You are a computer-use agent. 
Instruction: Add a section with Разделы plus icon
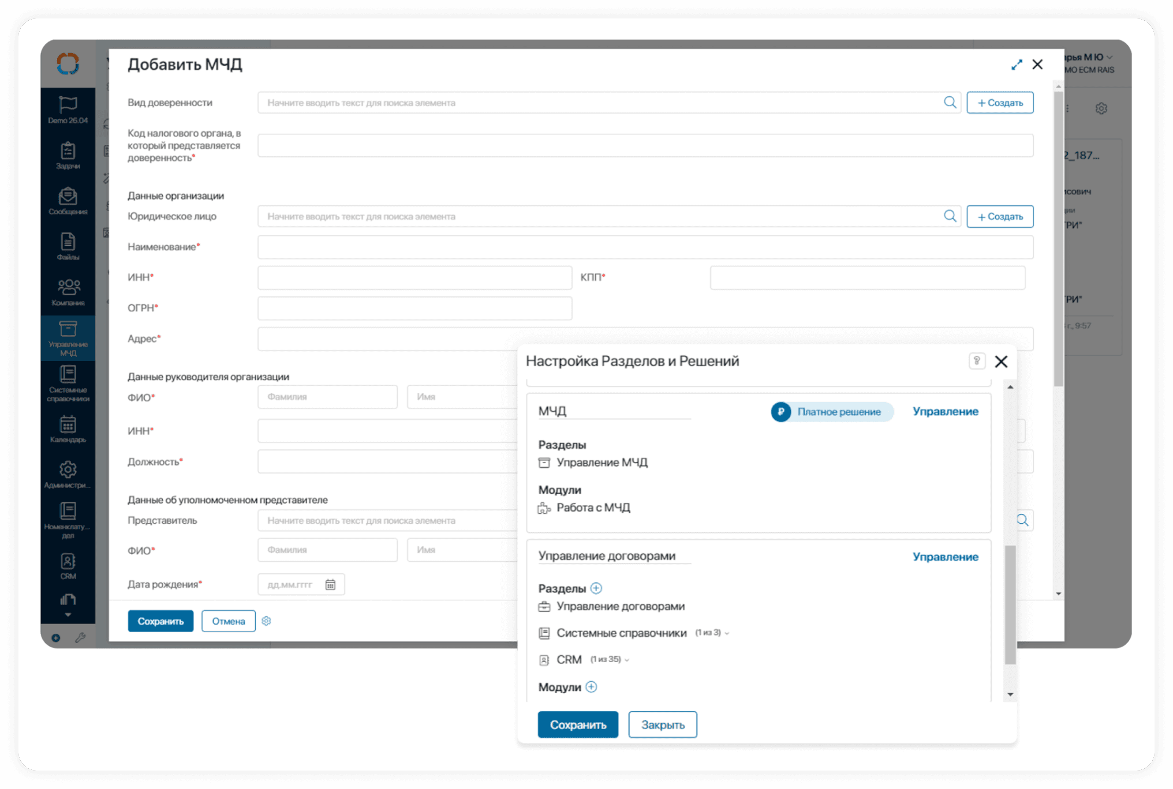596,588
